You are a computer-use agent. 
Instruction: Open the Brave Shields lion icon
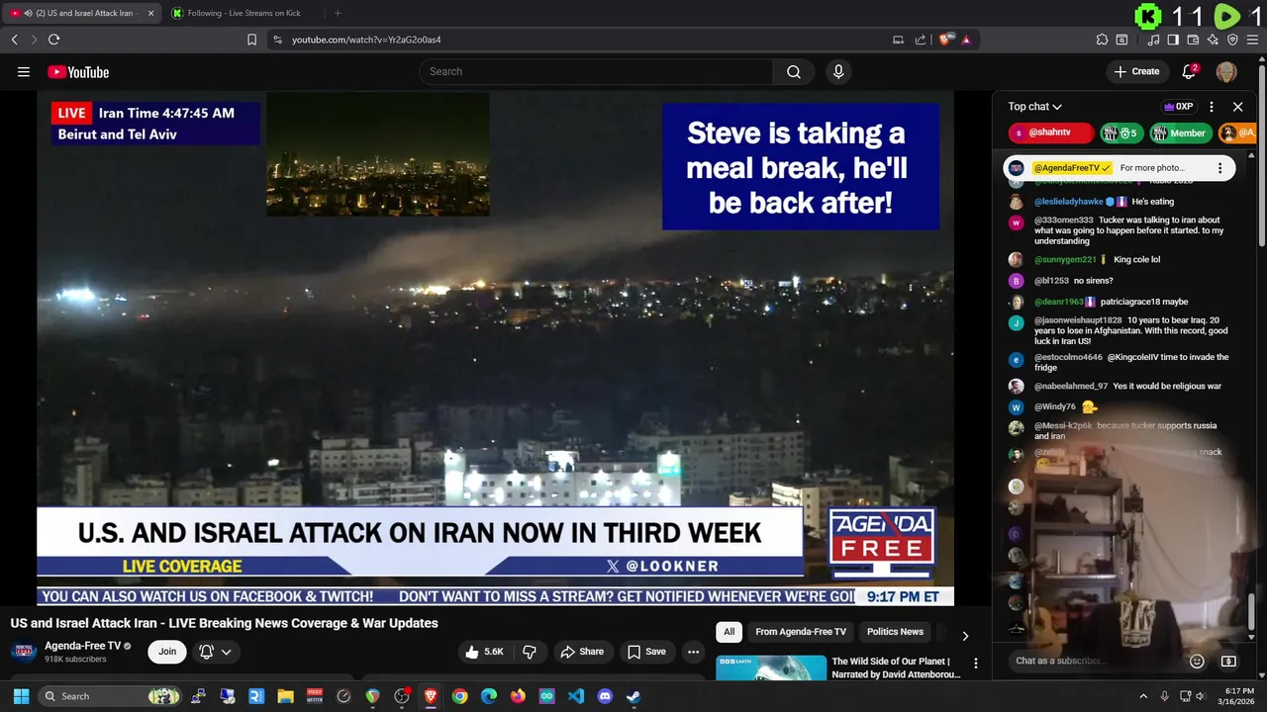pos(945,40)
